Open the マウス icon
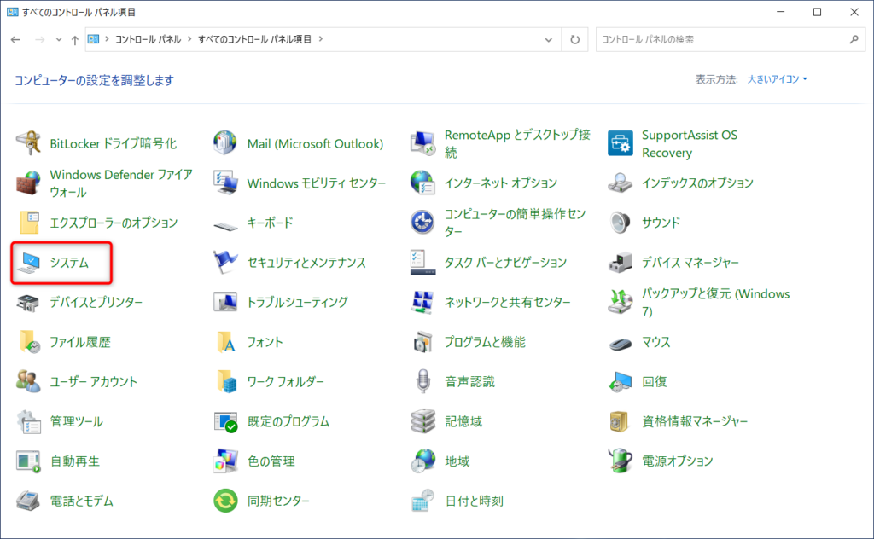874x539 pixels. coord(620,344)
